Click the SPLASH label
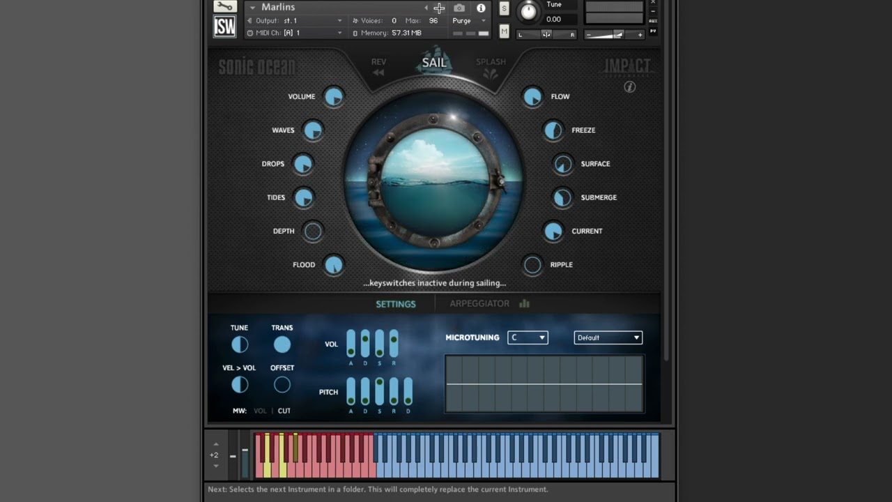 (x=491, y=62)
